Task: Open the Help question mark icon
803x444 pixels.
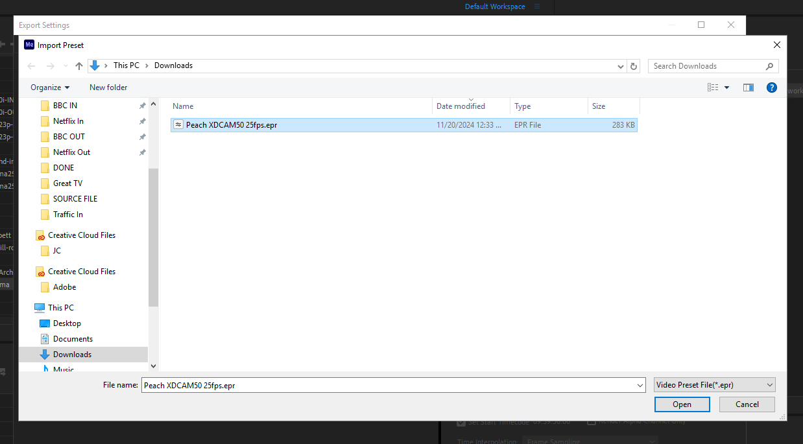Action: (771, 88)
